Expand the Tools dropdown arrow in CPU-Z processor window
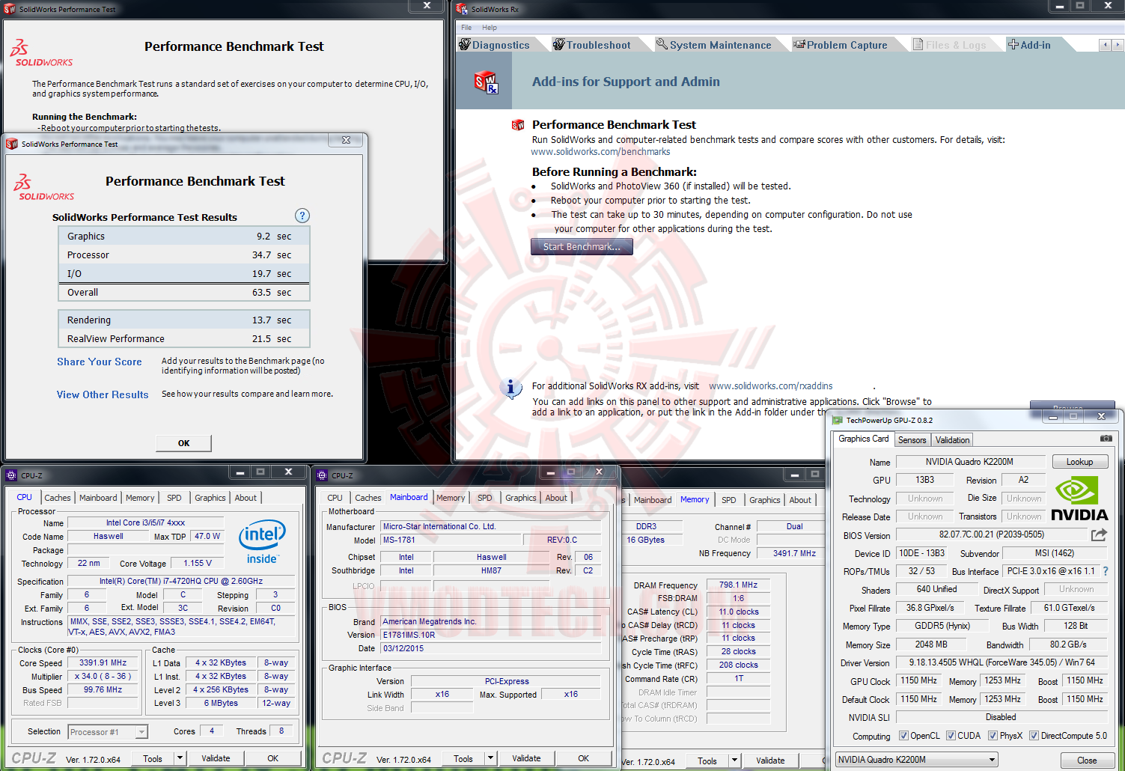 tap(180, 758)
